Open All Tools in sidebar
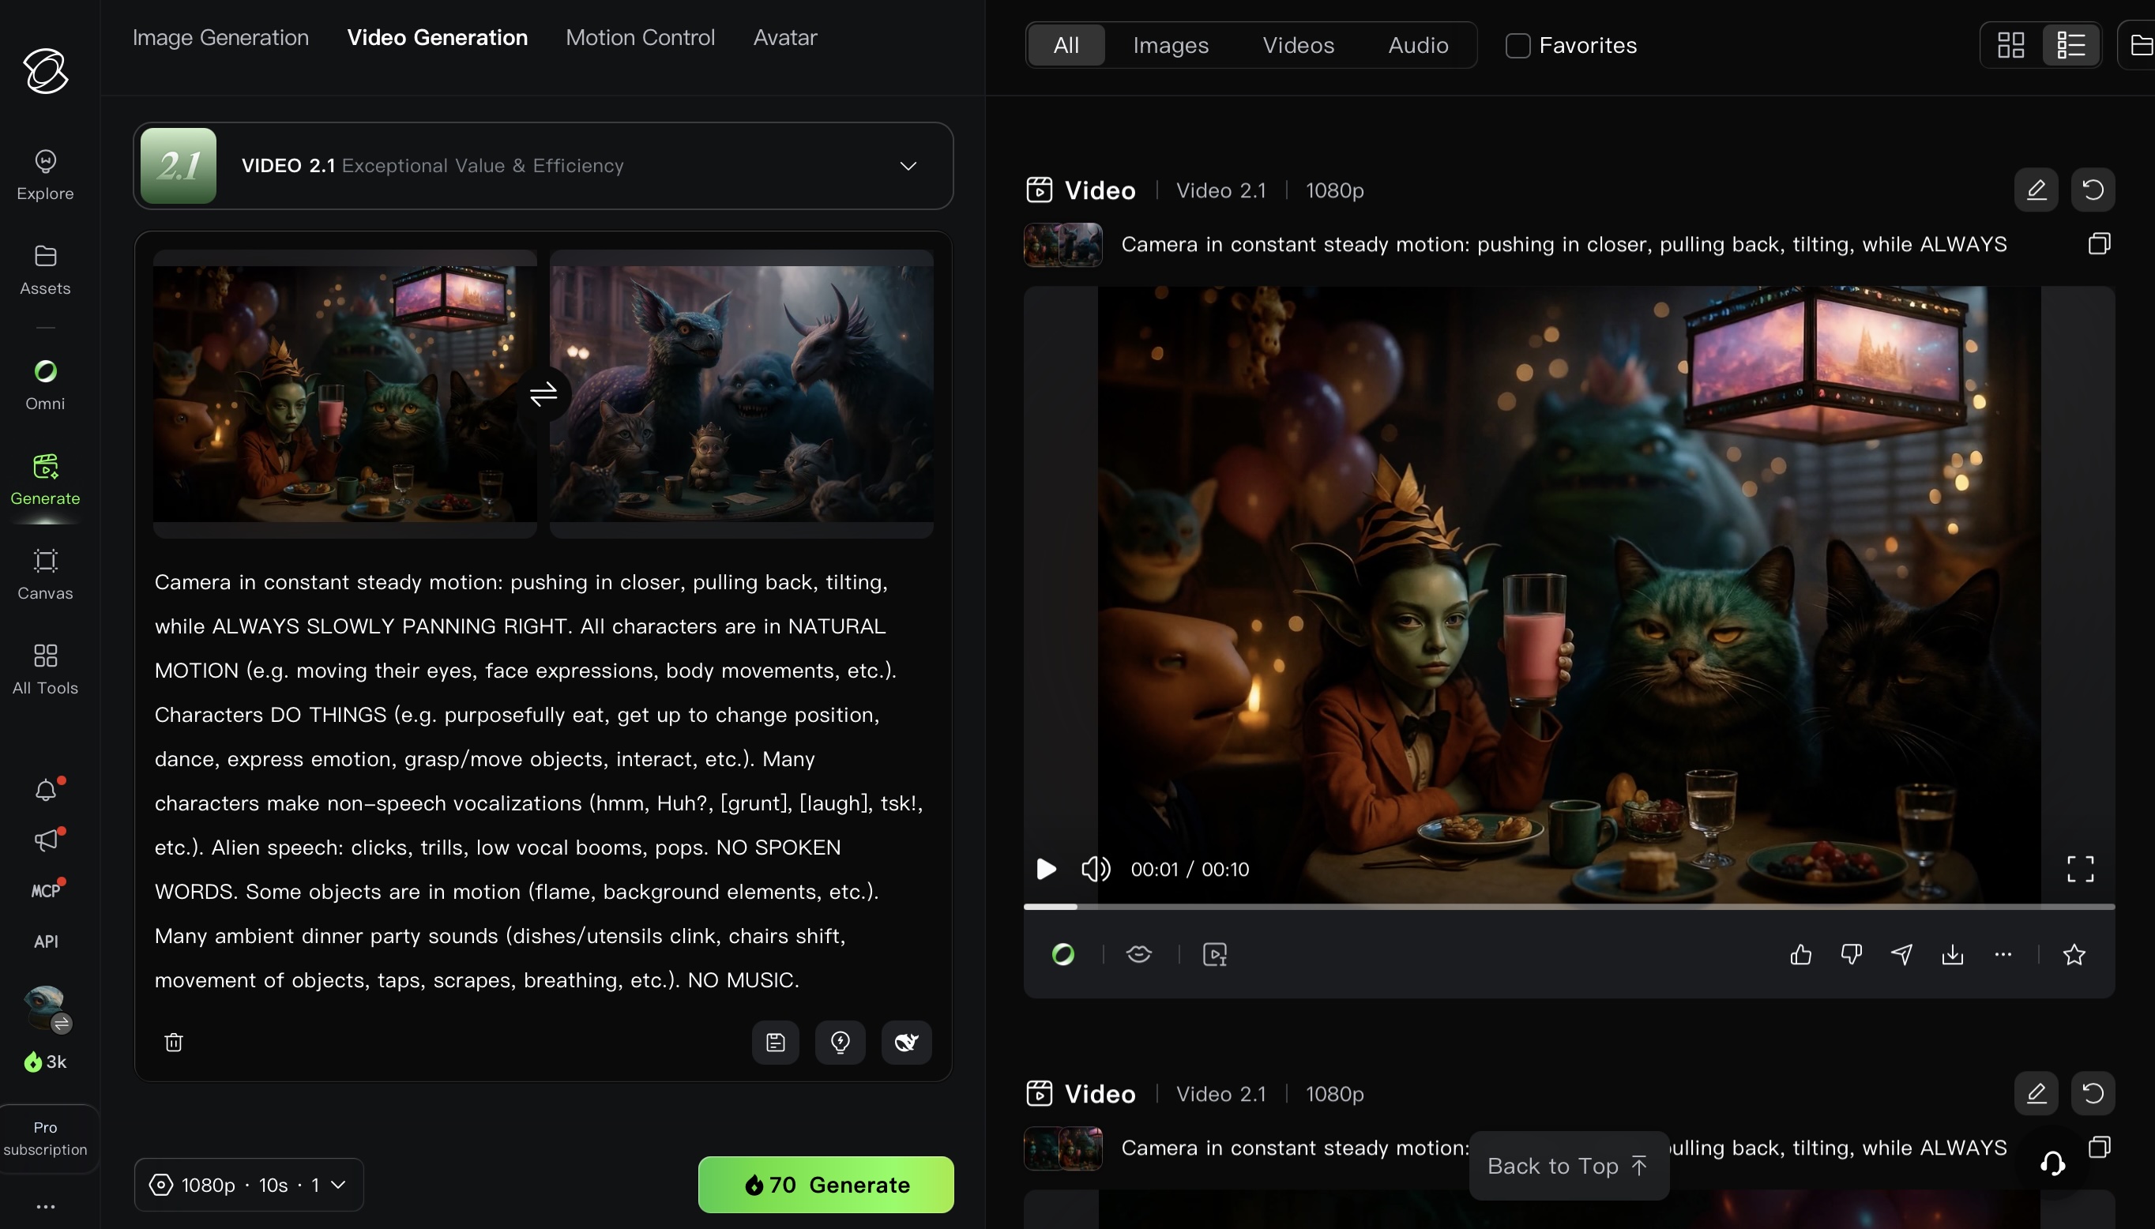The height and width of the screenshot is (1229, 2155). tap(46, 669)
